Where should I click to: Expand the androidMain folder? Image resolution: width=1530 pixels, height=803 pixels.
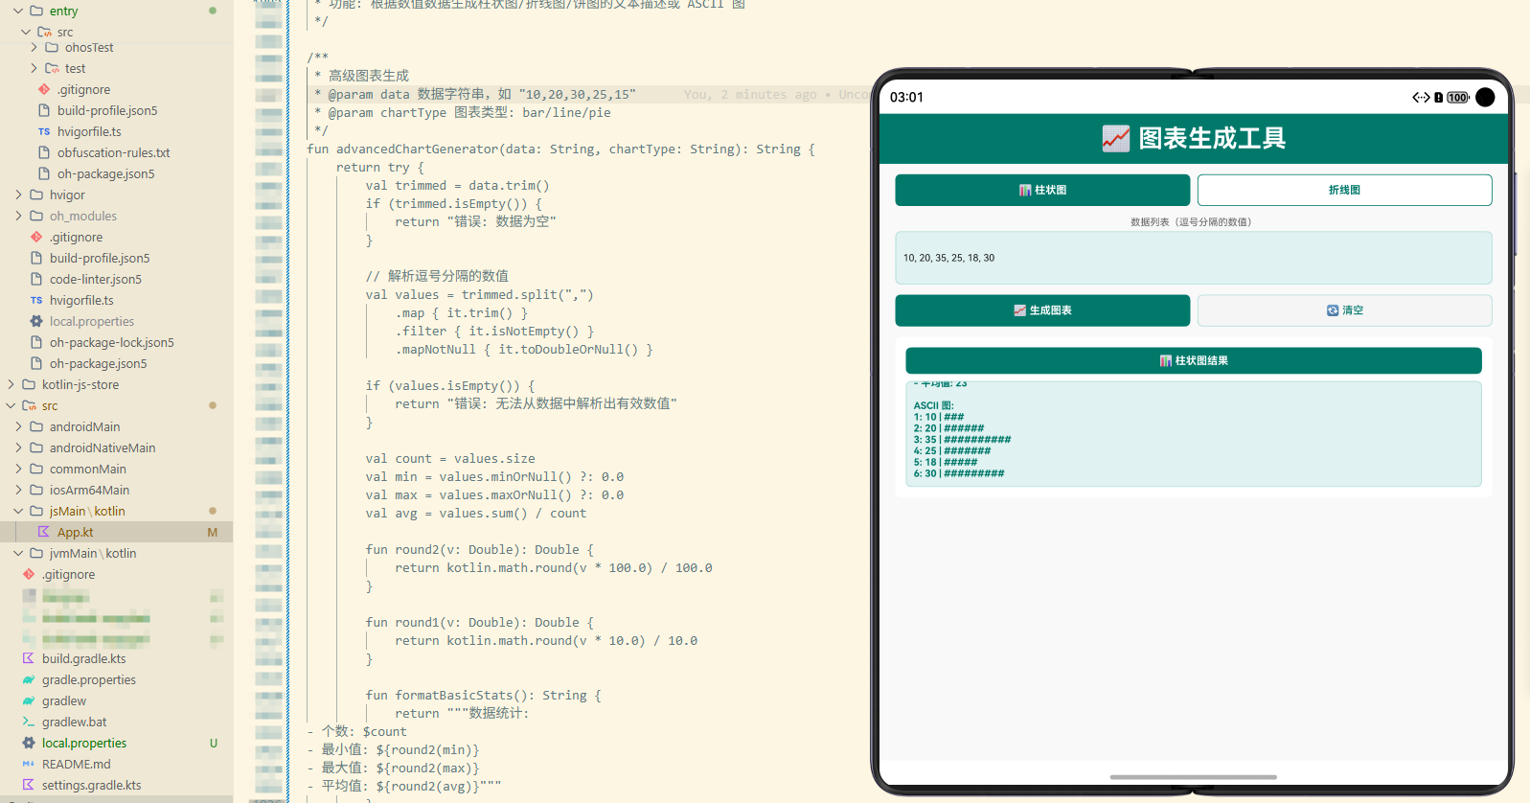pos(18,426)
